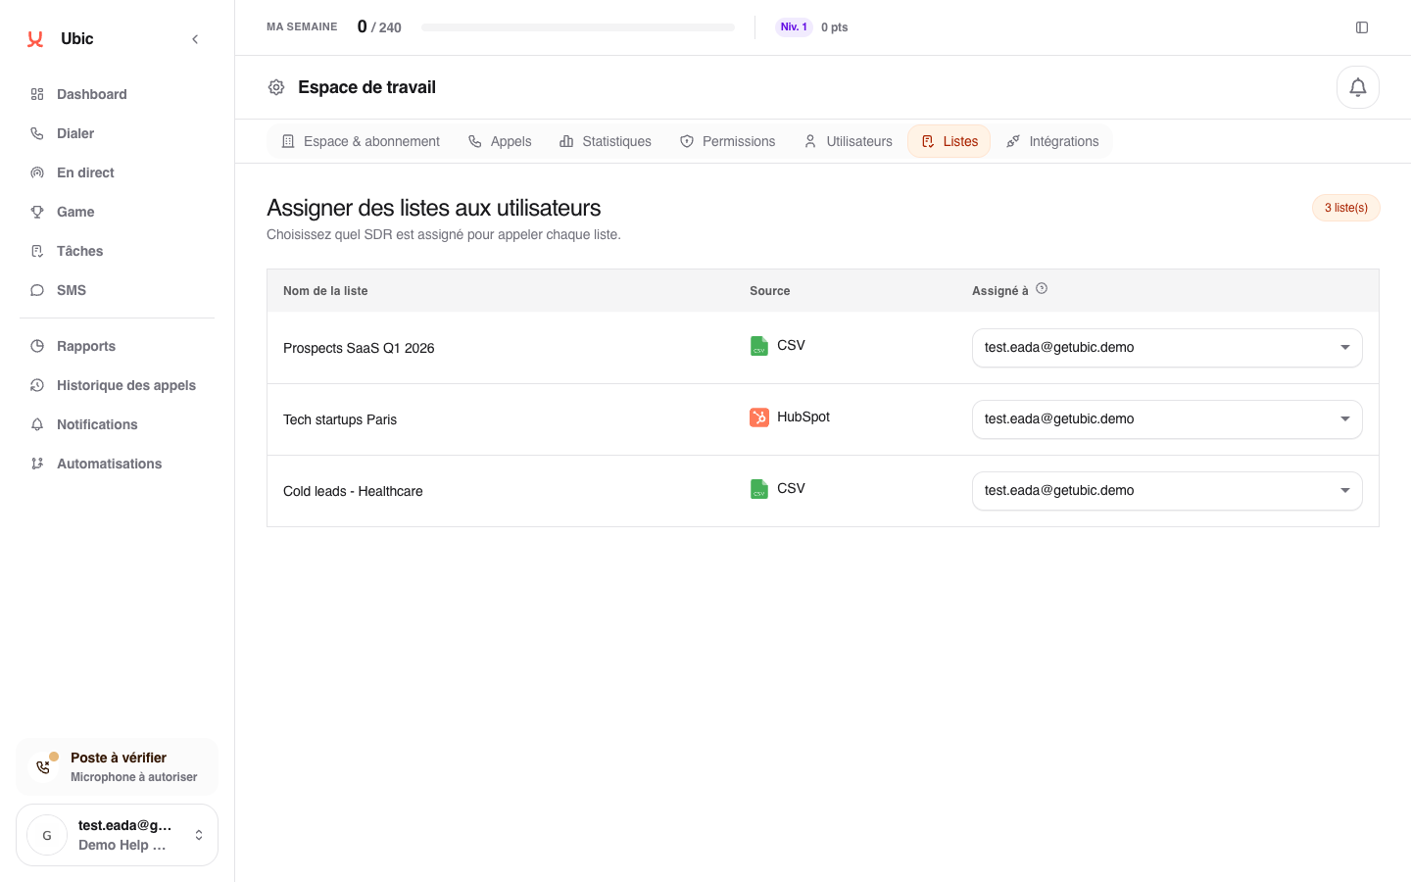Screen dimensions: 1411x882
Task: Click the workspace settings gear icon
Action: tap(276, 87)
